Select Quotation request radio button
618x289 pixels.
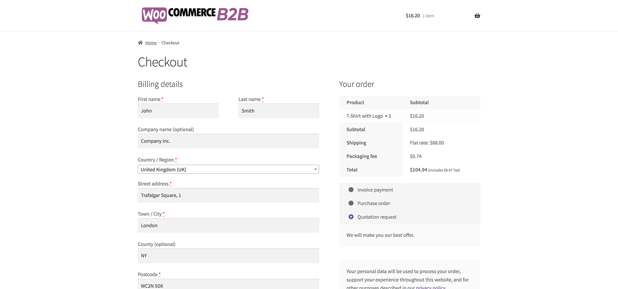click(351, 217)
